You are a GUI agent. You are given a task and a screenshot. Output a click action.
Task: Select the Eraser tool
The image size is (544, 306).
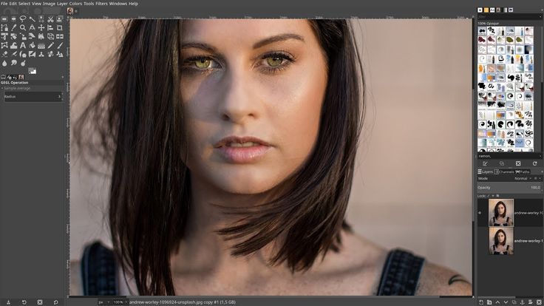tap(4, 54)
